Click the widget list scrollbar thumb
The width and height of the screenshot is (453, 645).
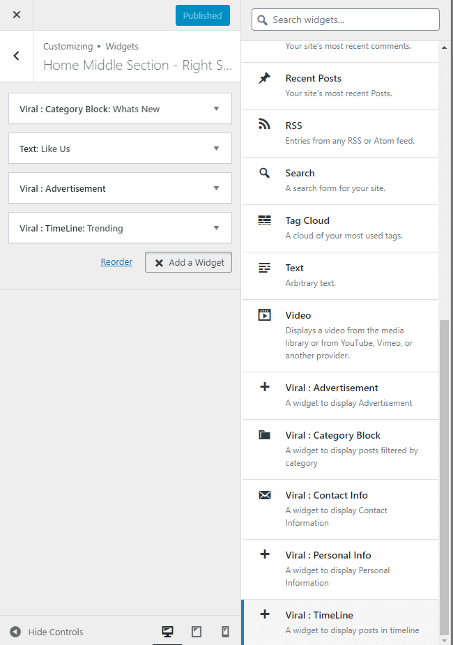444,478
